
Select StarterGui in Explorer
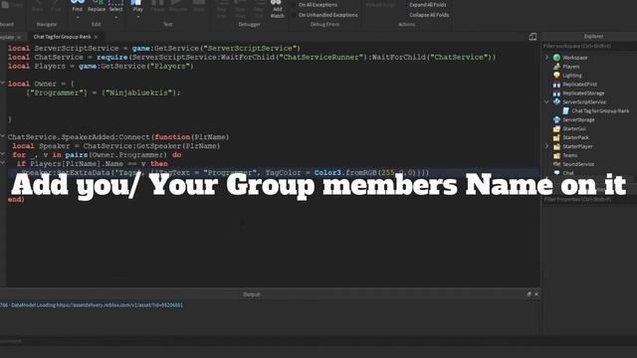(x=574, y=129)
